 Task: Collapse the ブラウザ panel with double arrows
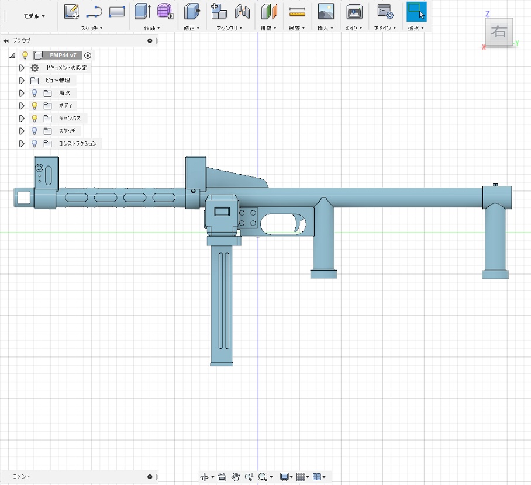6,41
